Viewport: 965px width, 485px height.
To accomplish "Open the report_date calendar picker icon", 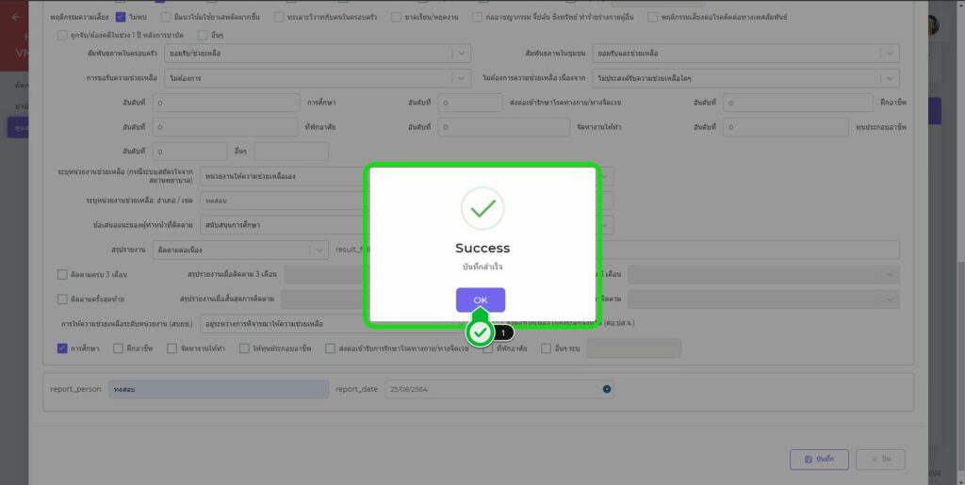I will pos(607,389).
